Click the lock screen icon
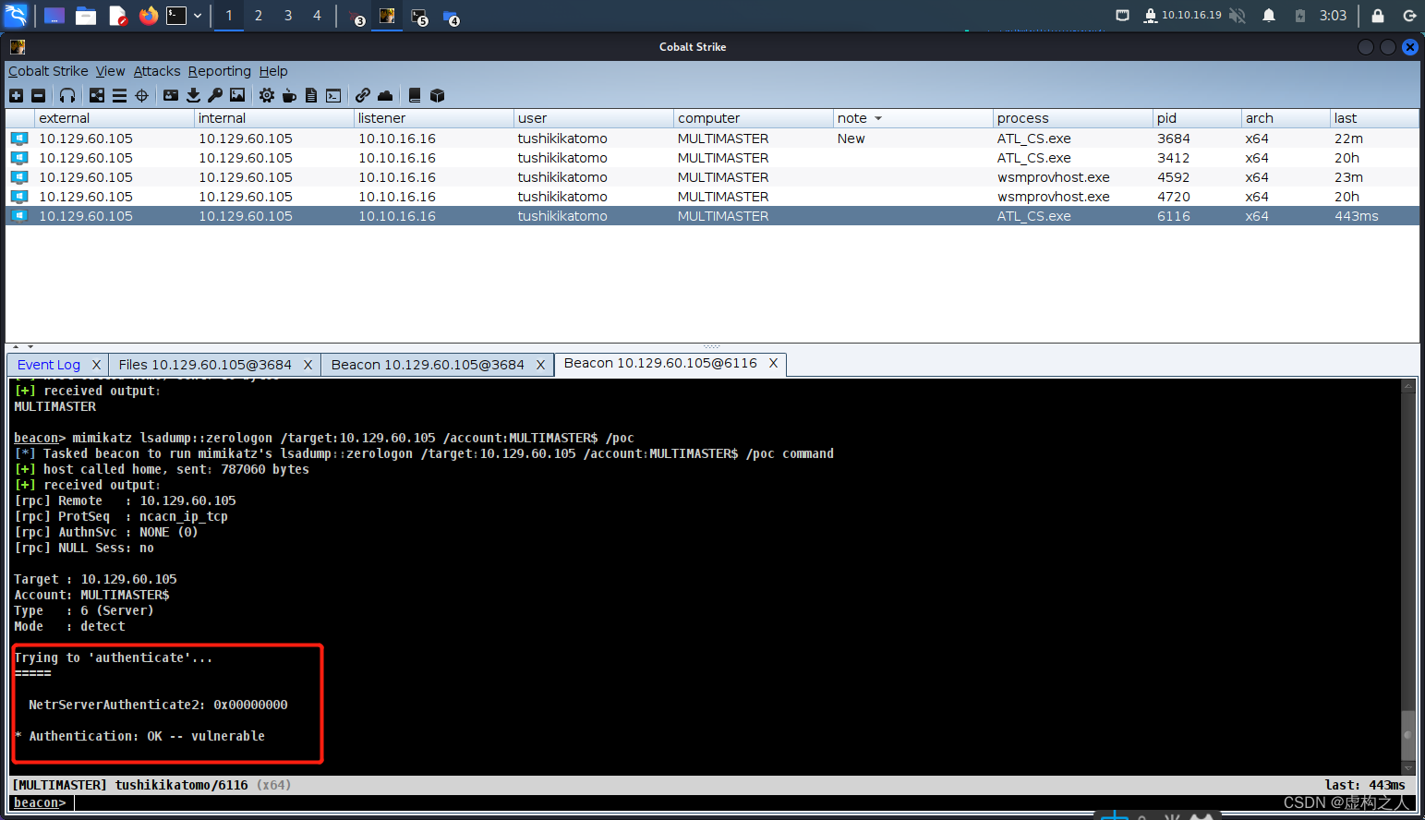The height and width of the screenshot is (820, 1425). (x=1378, y=16)
